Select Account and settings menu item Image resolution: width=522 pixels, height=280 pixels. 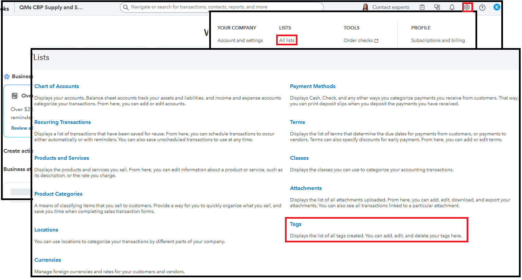[240, 40]
